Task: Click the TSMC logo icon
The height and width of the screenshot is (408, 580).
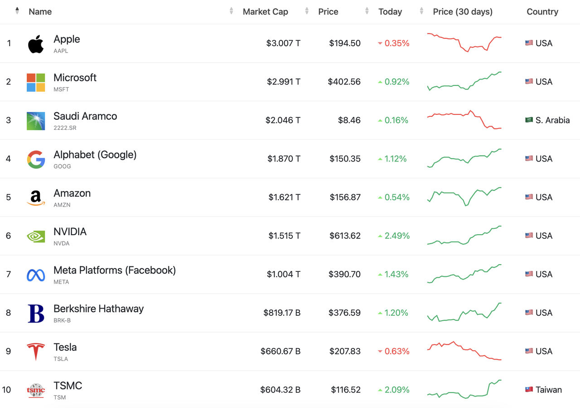Action: (x=36, y=390)
